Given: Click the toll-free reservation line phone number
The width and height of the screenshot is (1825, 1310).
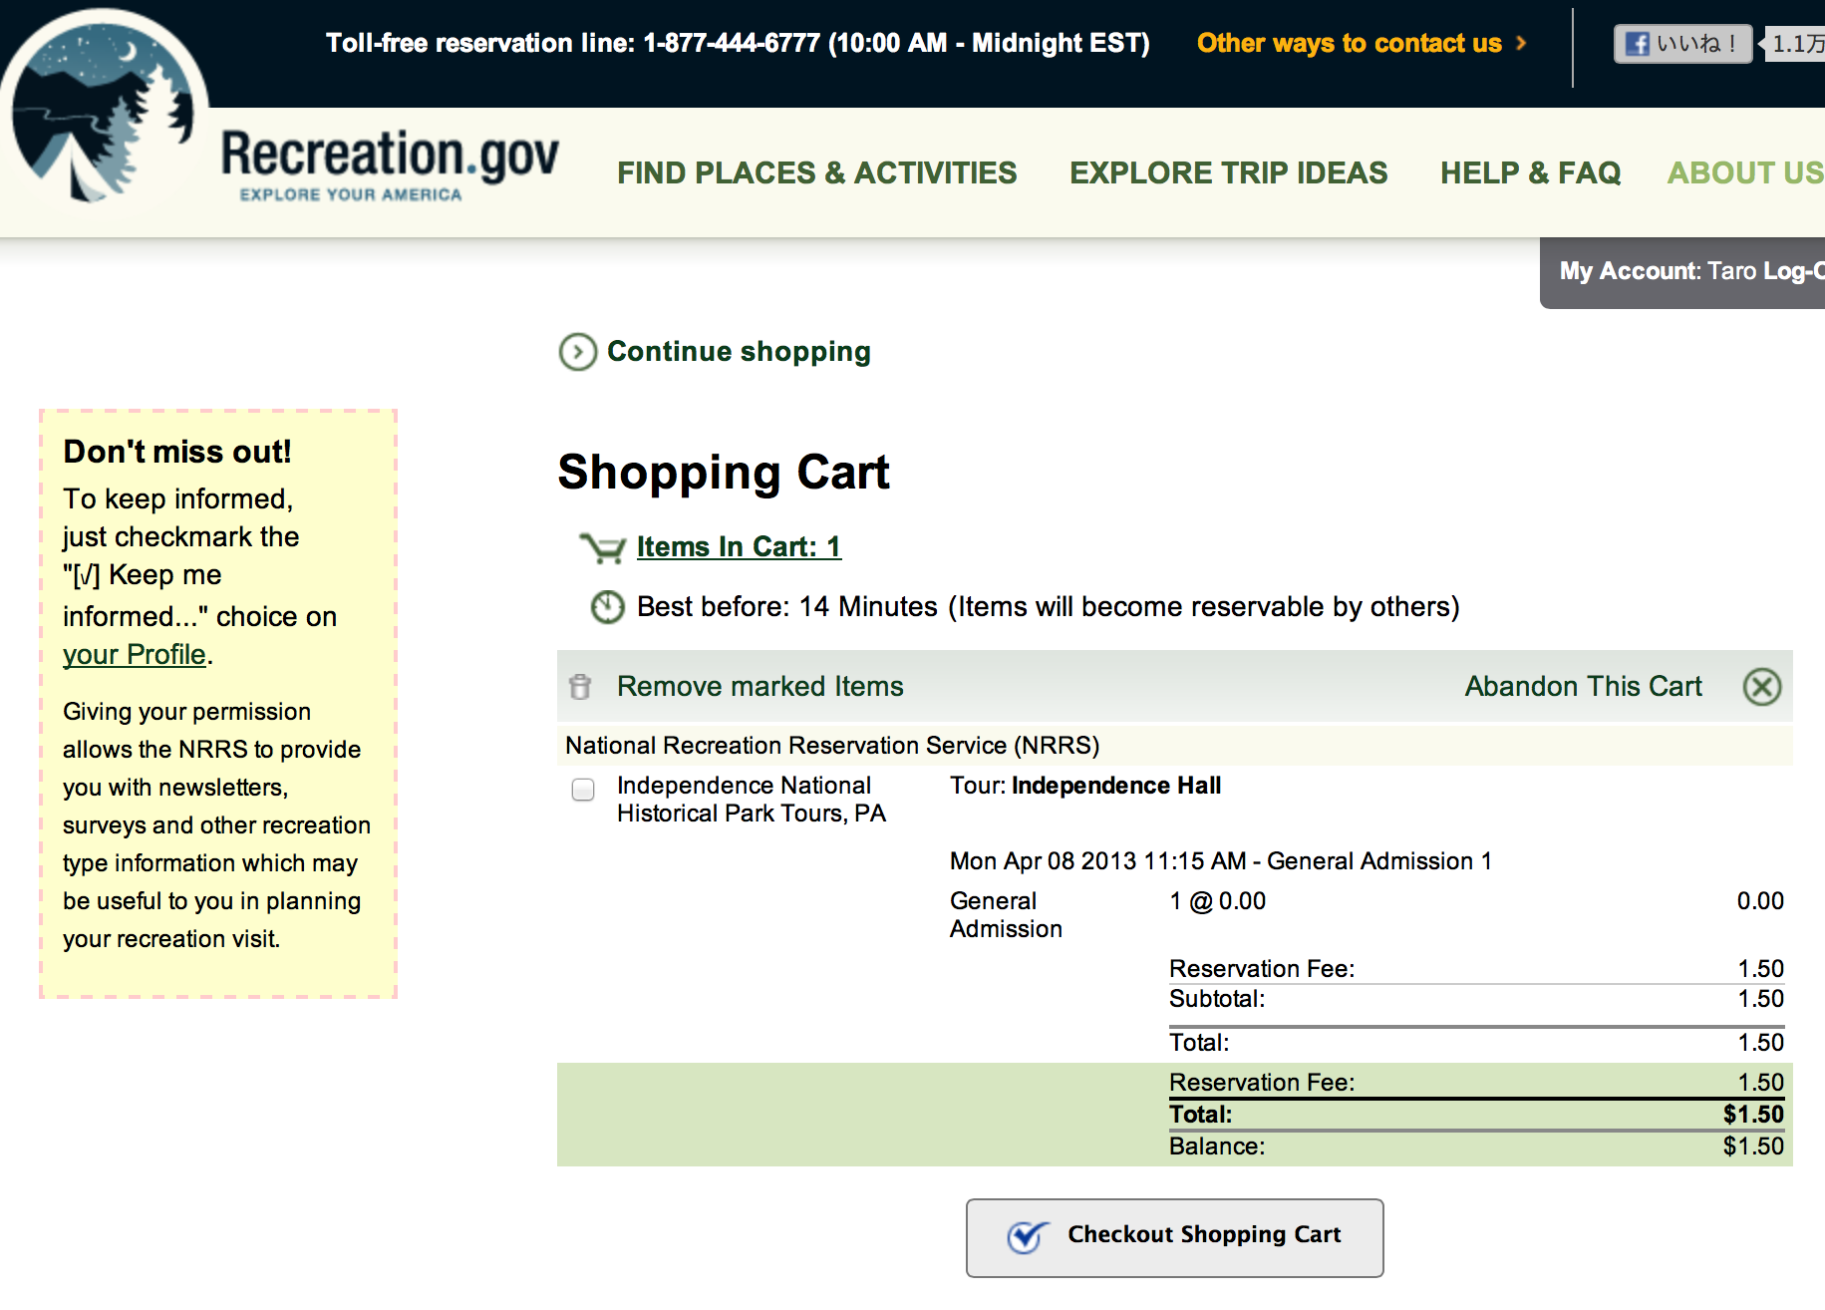Looking at the screenshot, I should pos(732,43).
